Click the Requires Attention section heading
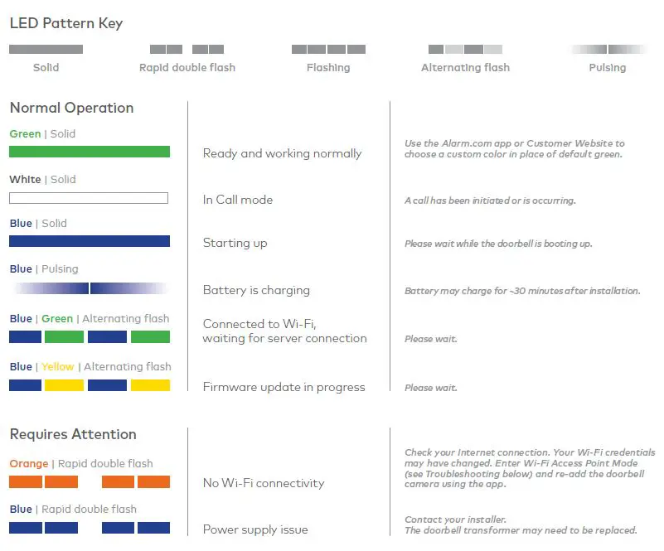Image resolution: width=664 pixels, height=551 pixels. pyautogui.click(x=73, y=434)
